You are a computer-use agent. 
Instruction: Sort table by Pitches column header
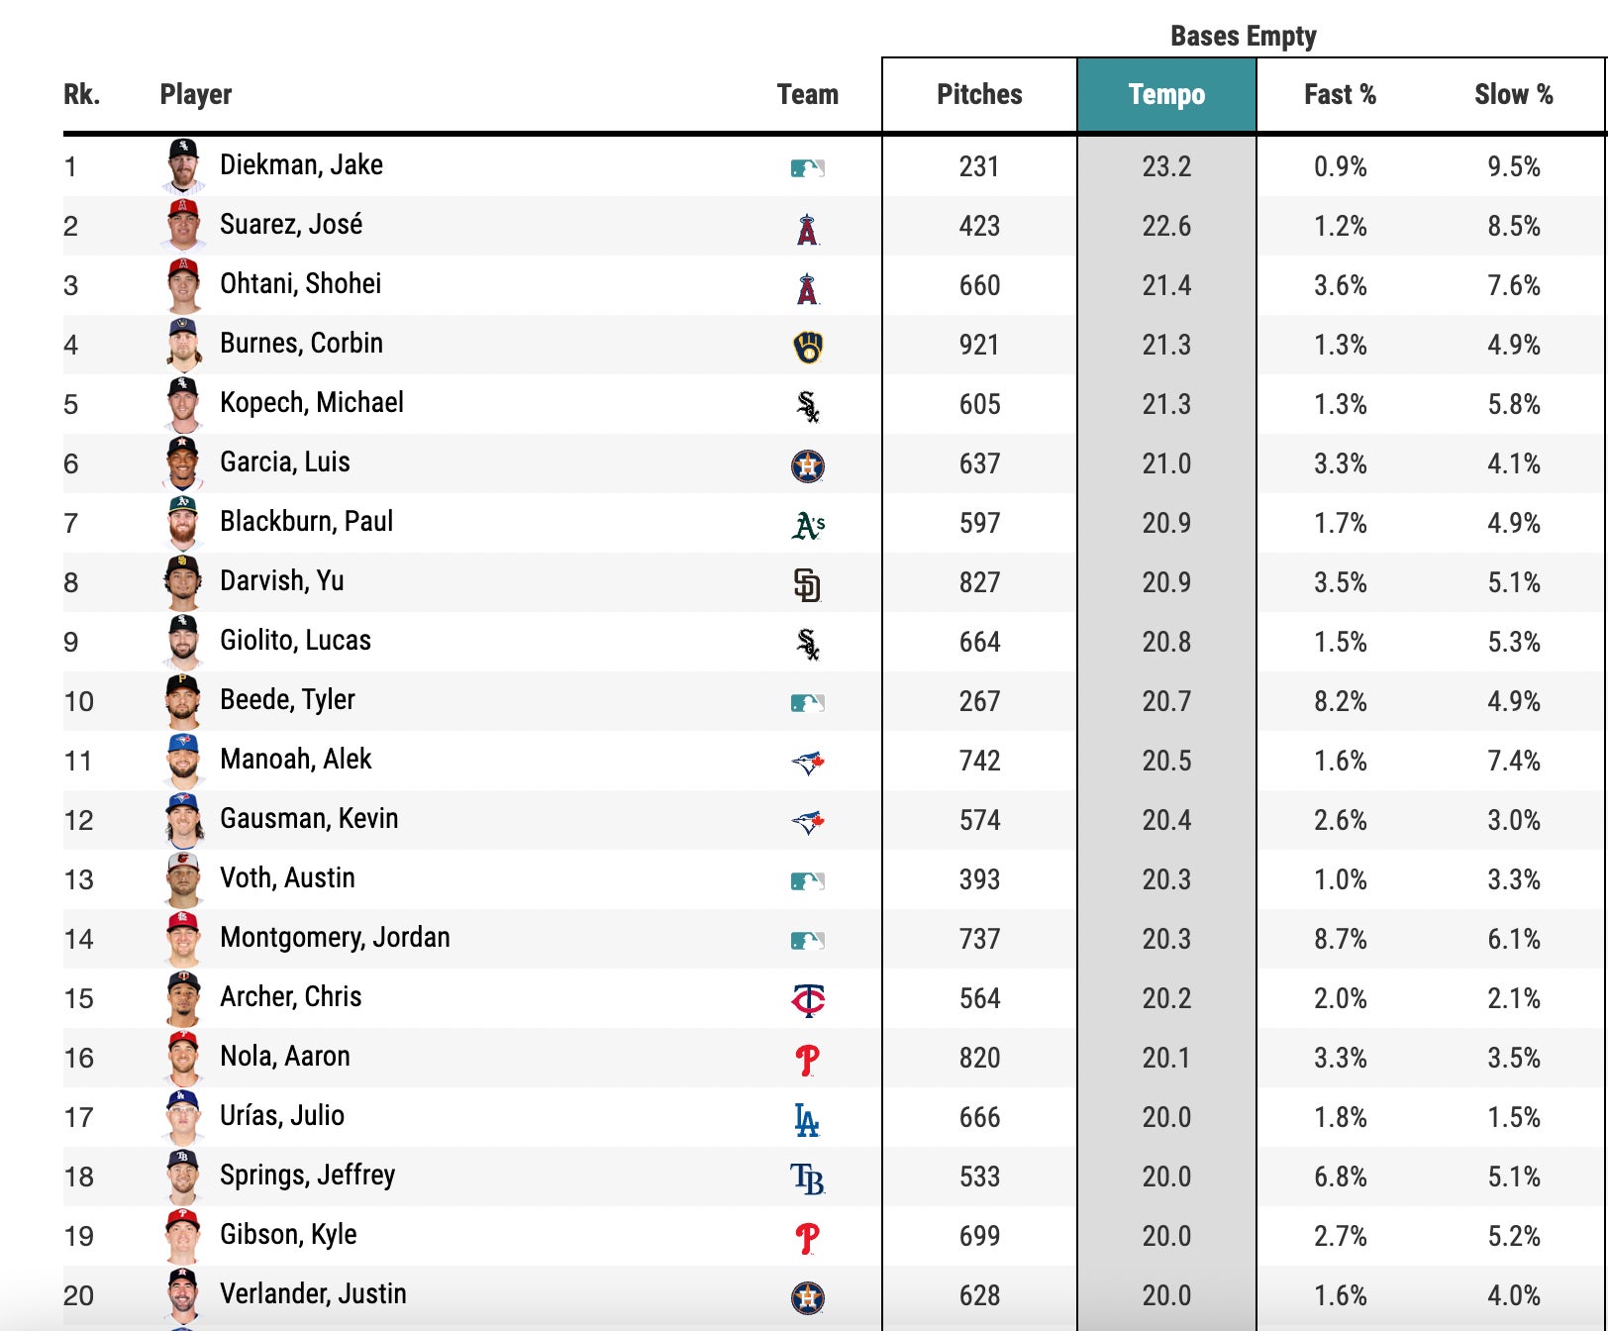(x=979, y=95)
